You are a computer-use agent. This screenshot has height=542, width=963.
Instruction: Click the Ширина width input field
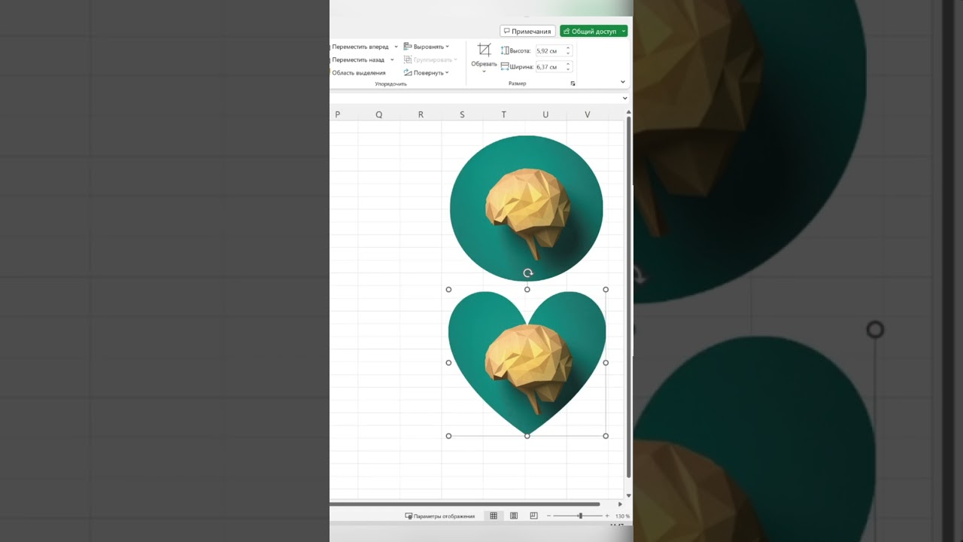[549, 67]
